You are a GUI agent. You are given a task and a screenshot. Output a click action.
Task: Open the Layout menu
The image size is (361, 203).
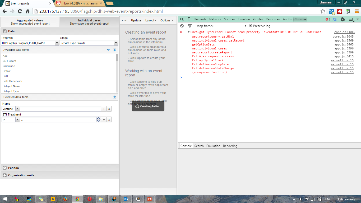(151, 20)
